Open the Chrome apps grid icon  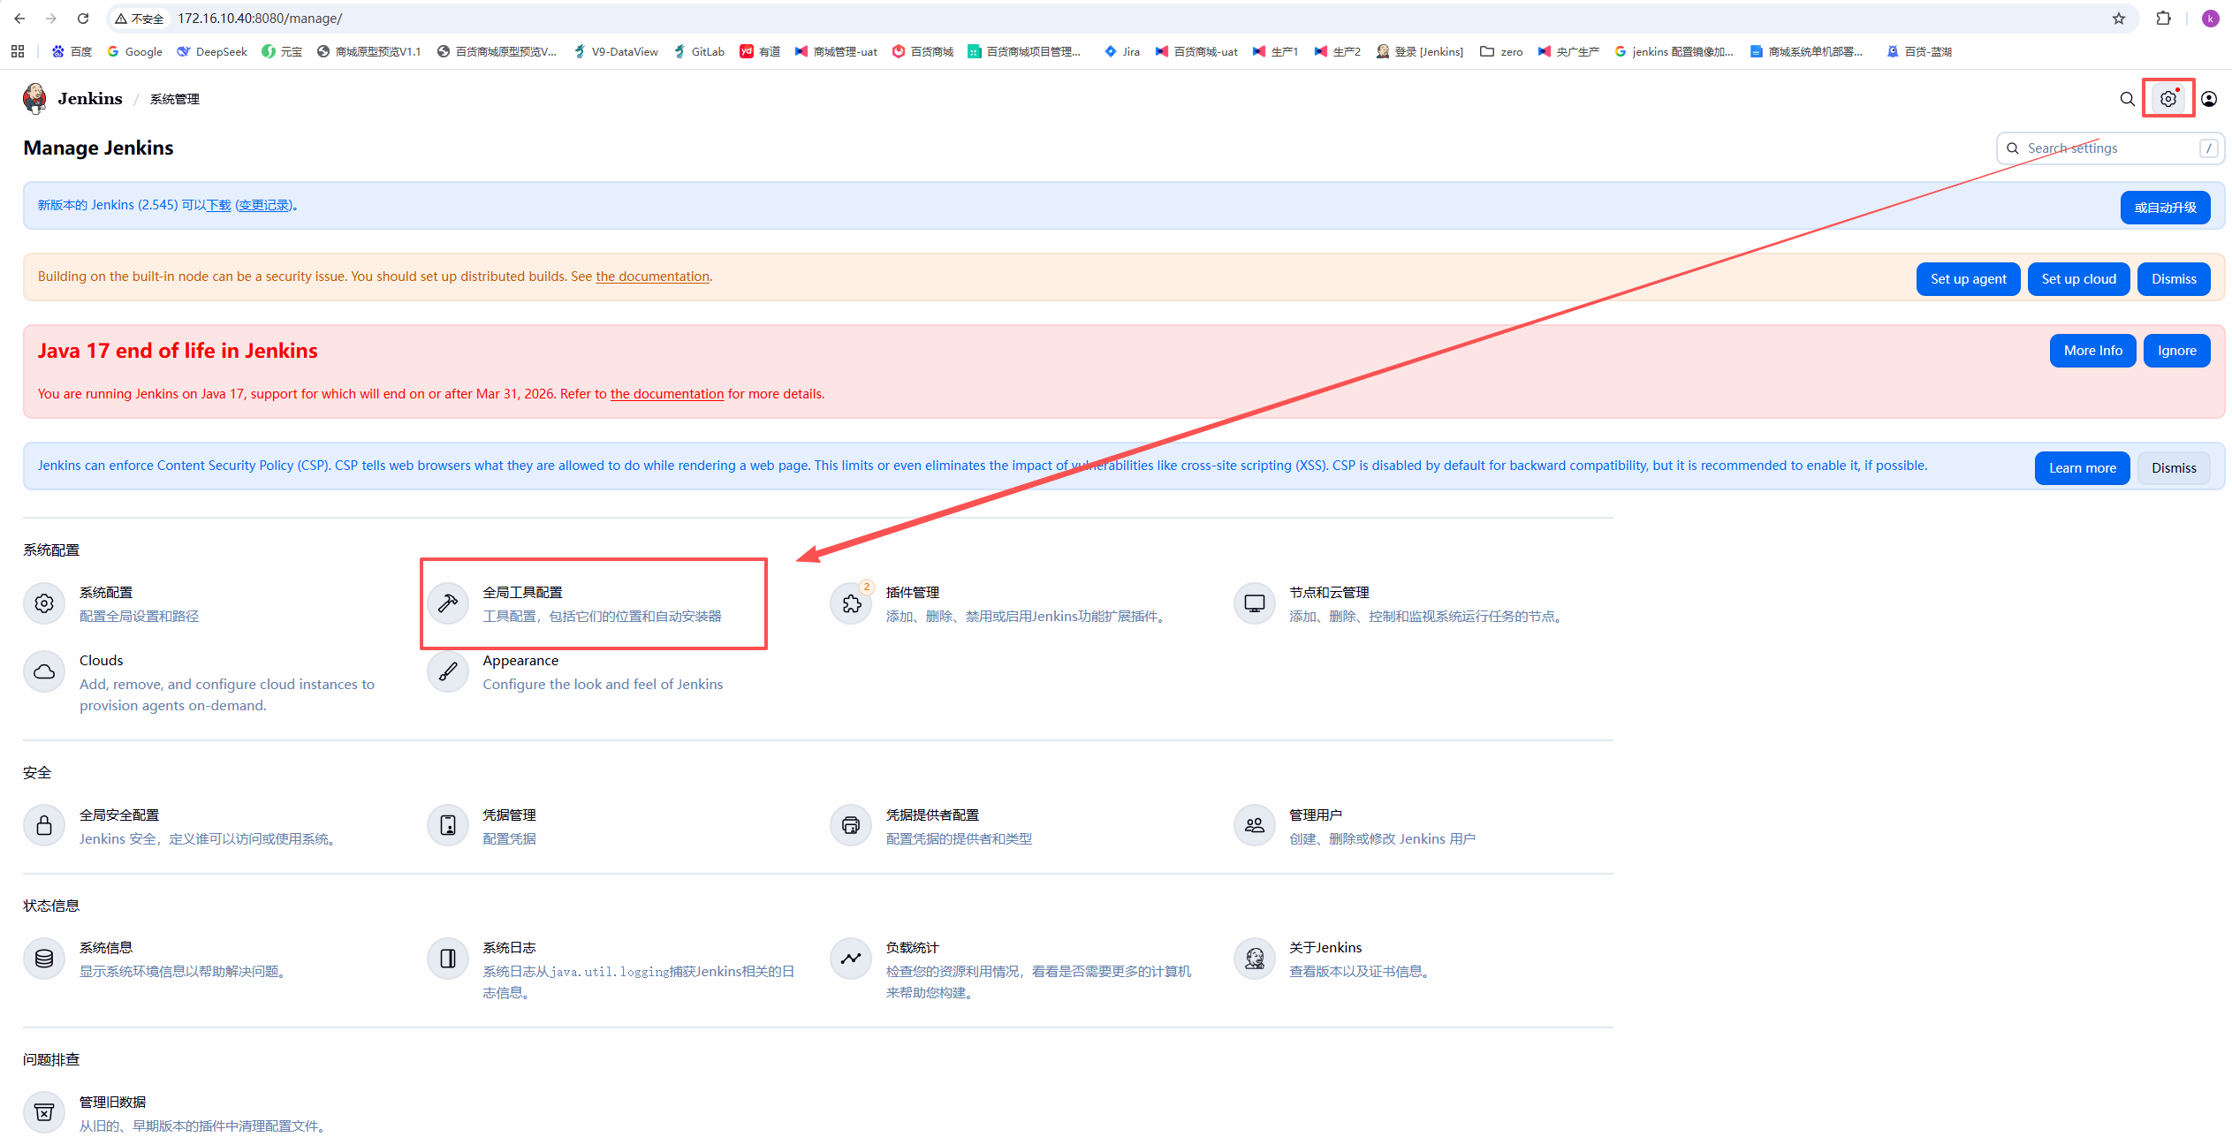pos(18,51)
